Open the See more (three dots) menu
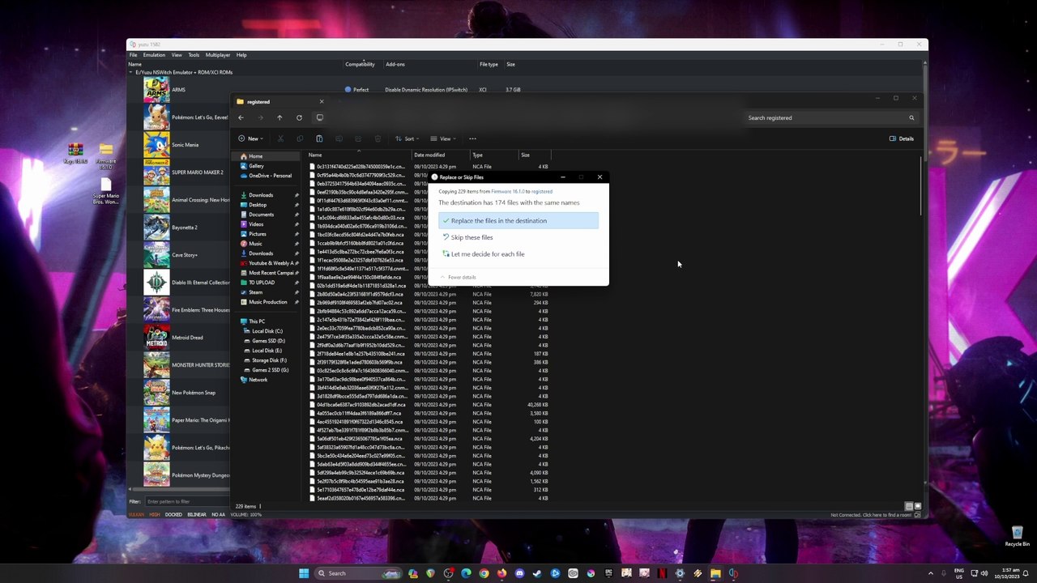 click(x=472, y=138)
